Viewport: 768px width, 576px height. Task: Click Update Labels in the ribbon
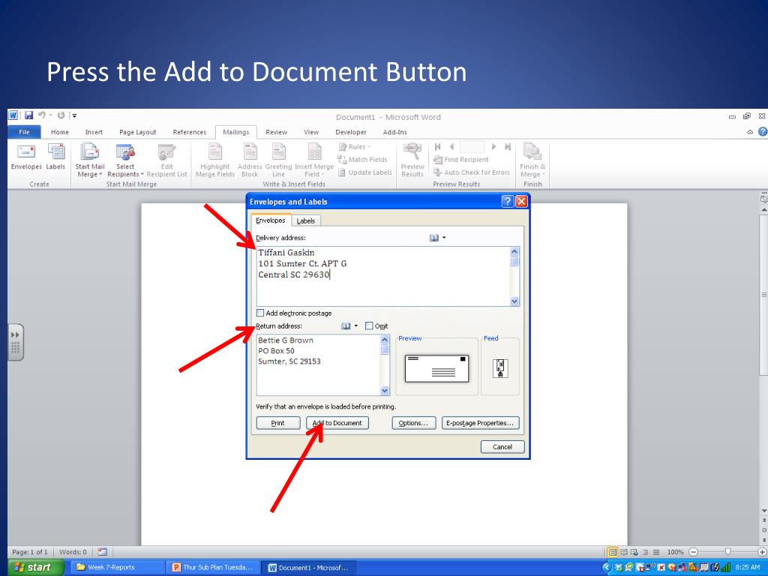(365, 172)
